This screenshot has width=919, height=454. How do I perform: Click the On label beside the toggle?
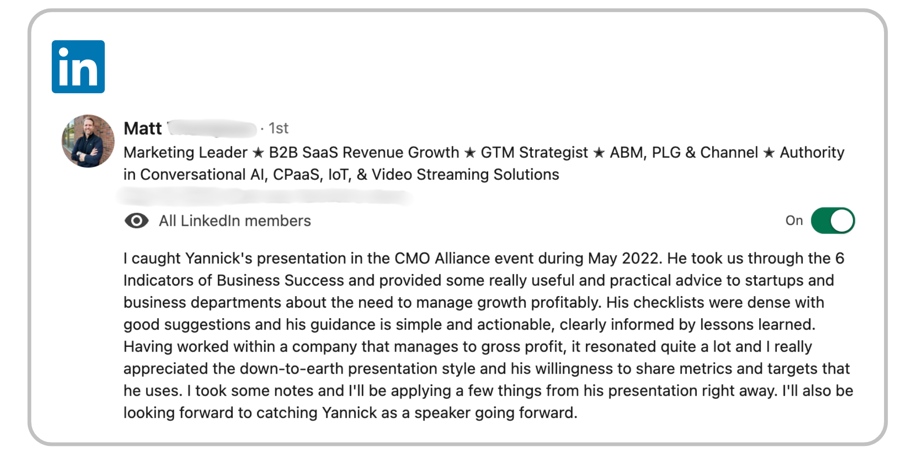point(794,221)
